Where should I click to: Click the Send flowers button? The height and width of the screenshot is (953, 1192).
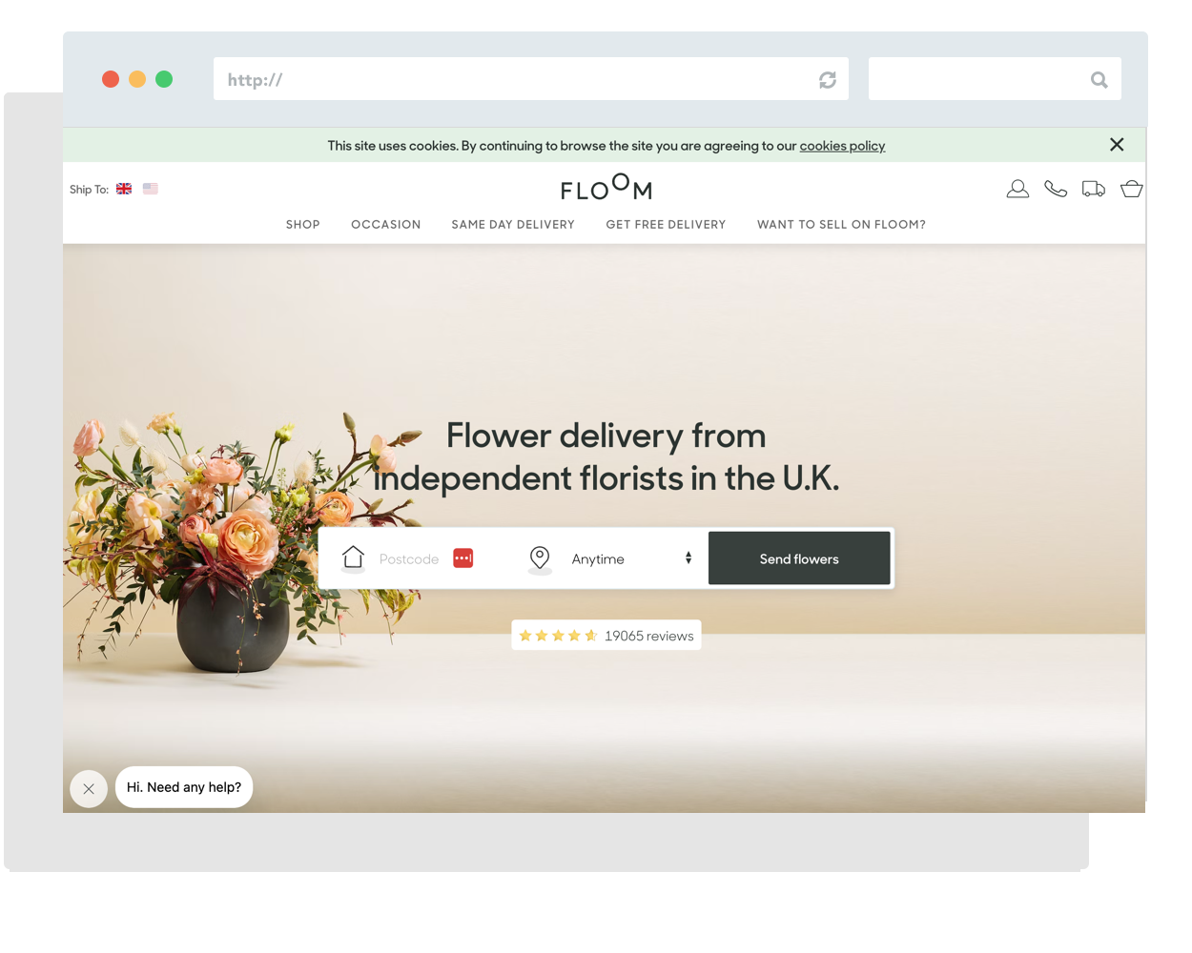[799, 558]
